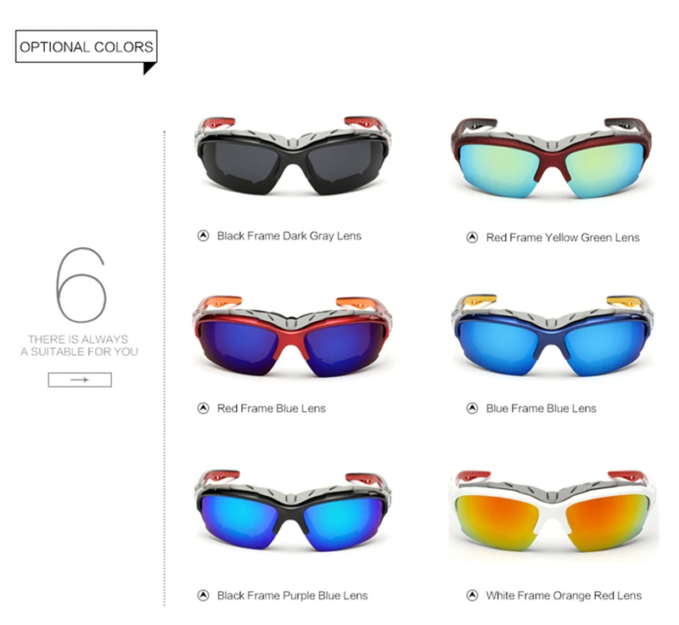Click the circled arrow icon beside Red Frame Blue Lens

(x=203, y=408)
